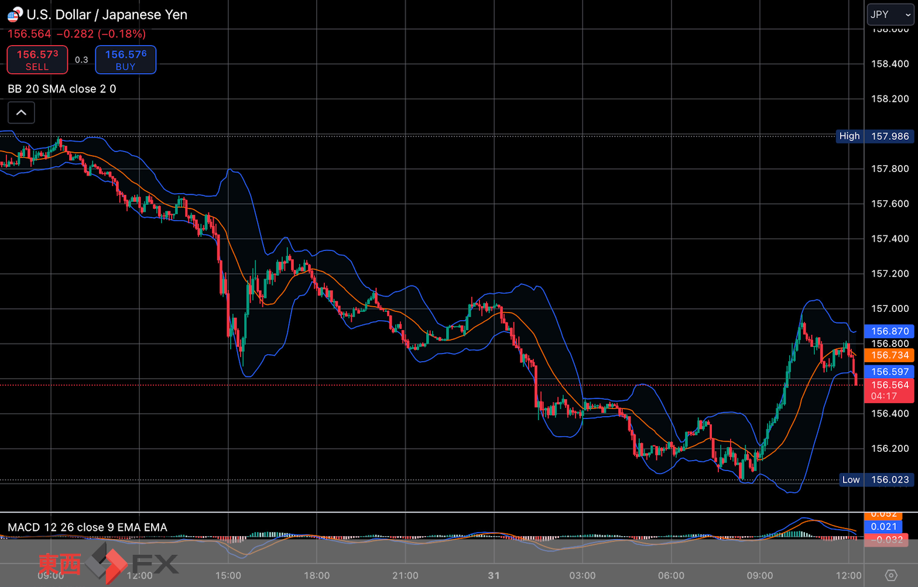918x587 pixels.
Task: Collapse the indicator legend with the chevron
Action: [x=21, y=112]
